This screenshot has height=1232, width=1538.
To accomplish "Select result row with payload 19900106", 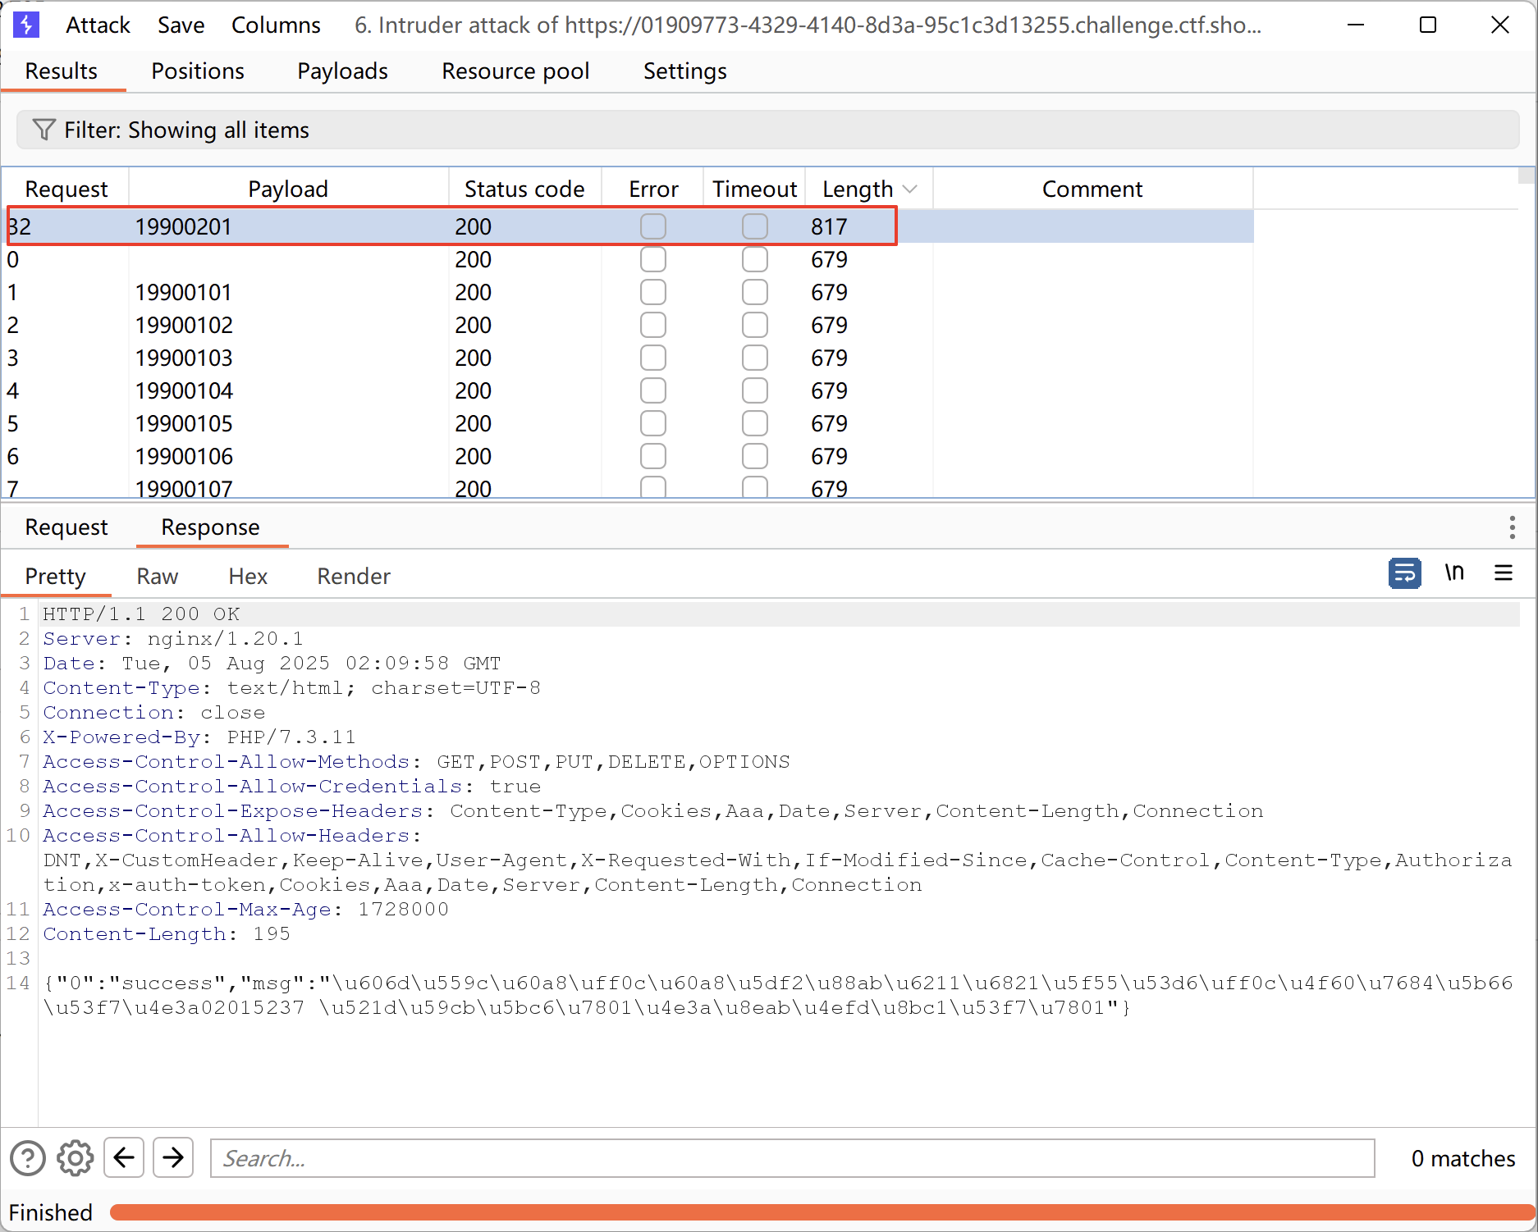I will click(x=629, y=456).
